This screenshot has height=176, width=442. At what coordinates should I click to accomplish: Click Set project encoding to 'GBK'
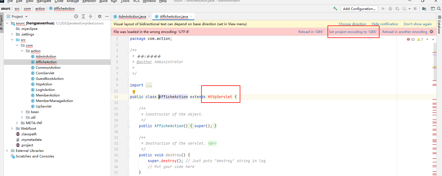pyautogui.click(x=353, y=32)
